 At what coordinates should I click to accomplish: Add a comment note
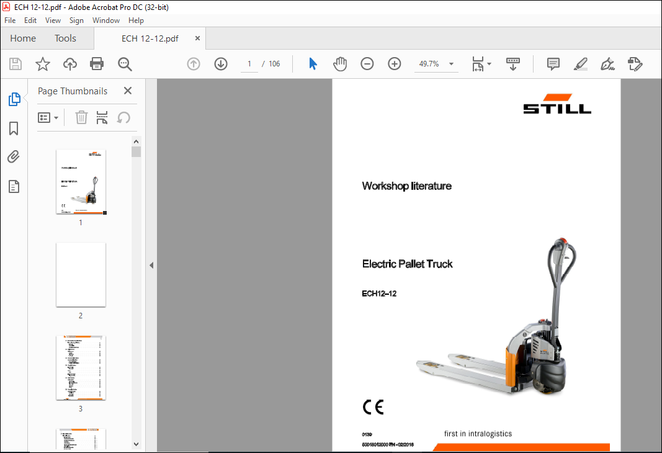[553, 64]
